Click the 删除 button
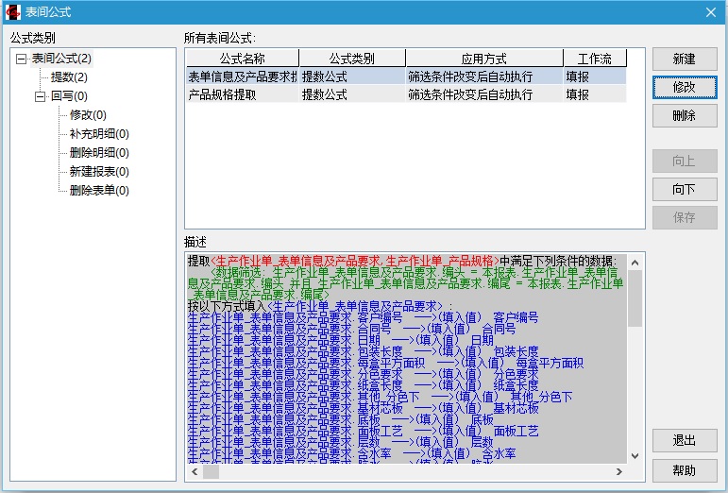The width and height of the screenshot is (728, 493). point(684,116)
